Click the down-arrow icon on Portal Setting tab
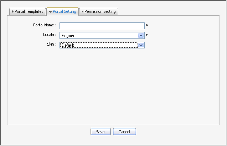The height and width of the screenshot is (146, 227). click(x=50, y=12)
